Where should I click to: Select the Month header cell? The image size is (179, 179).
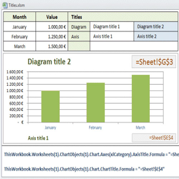point(20,17)
